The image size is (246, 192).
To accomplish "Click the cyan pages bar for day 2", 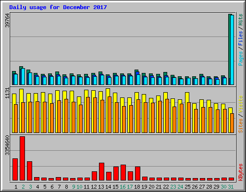I will [23, 76].
